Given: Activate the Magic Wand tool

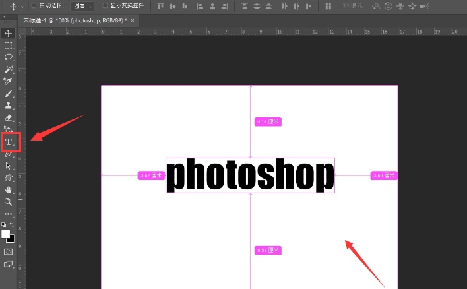Looking at the screenshot, I should click(9, 69).
